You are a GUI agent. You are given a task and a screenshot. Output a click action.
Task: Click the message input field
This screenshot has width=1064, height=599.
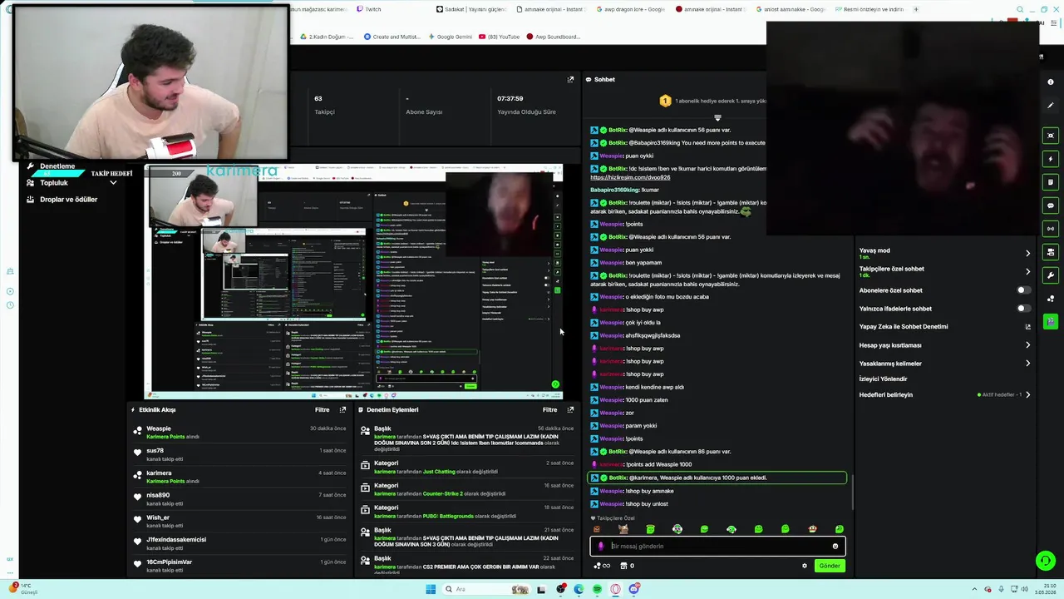[718, 547]
